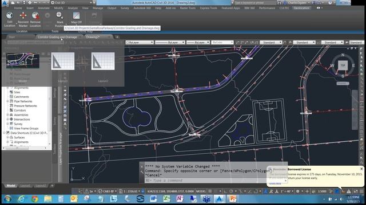Toggle polar tracking in status bar

(x=231, y=191)
